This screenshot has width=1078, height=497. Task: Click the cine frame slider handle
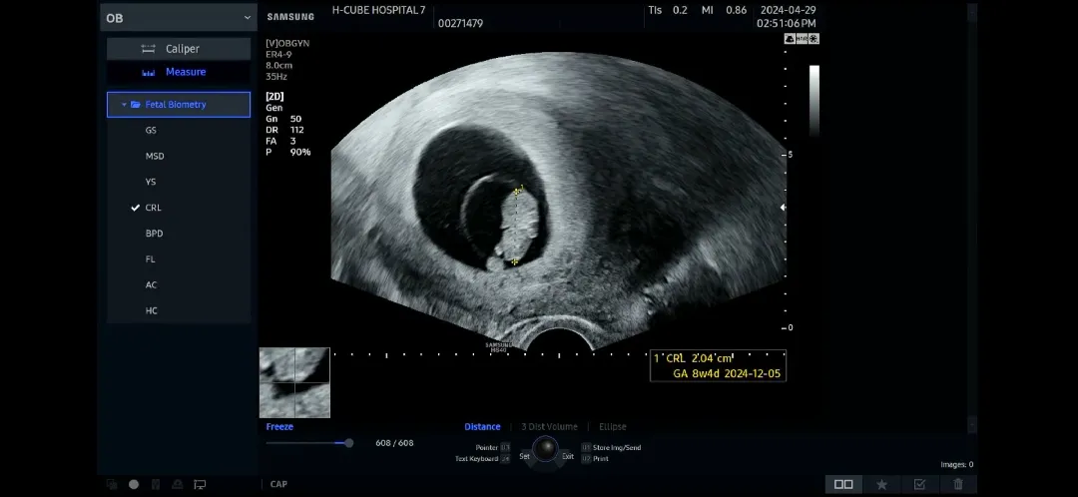[x=348, y=443]
